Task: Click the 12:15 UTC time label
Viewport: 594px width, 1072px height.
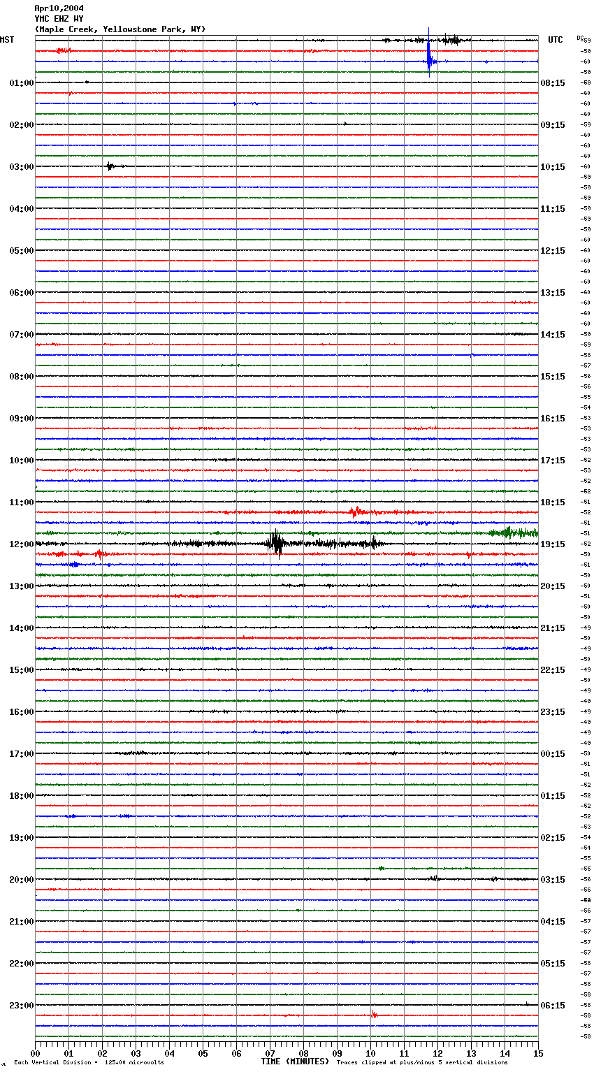Action: pyautogui.click(x=553, y=250)
